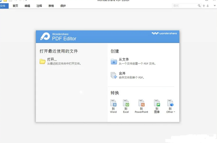Go to next search result arrow
Screen dimensions: 217x143
click(x=208, y=6)
